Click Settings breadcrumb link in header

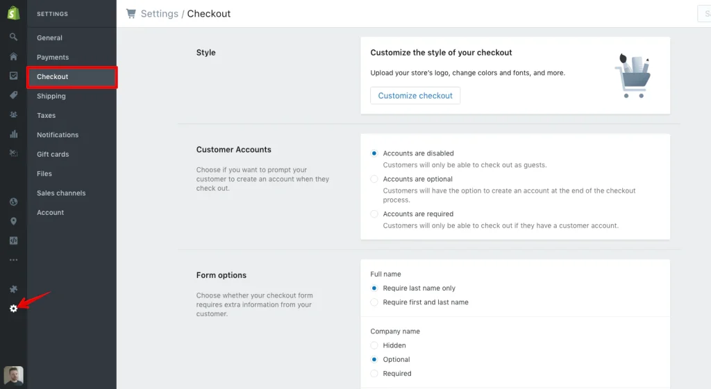[x=160, y=14]
